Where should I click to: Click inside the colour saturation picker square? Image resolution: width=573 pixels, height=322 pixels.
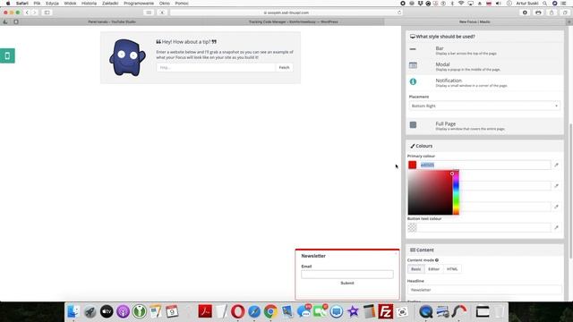coord(430,192)
